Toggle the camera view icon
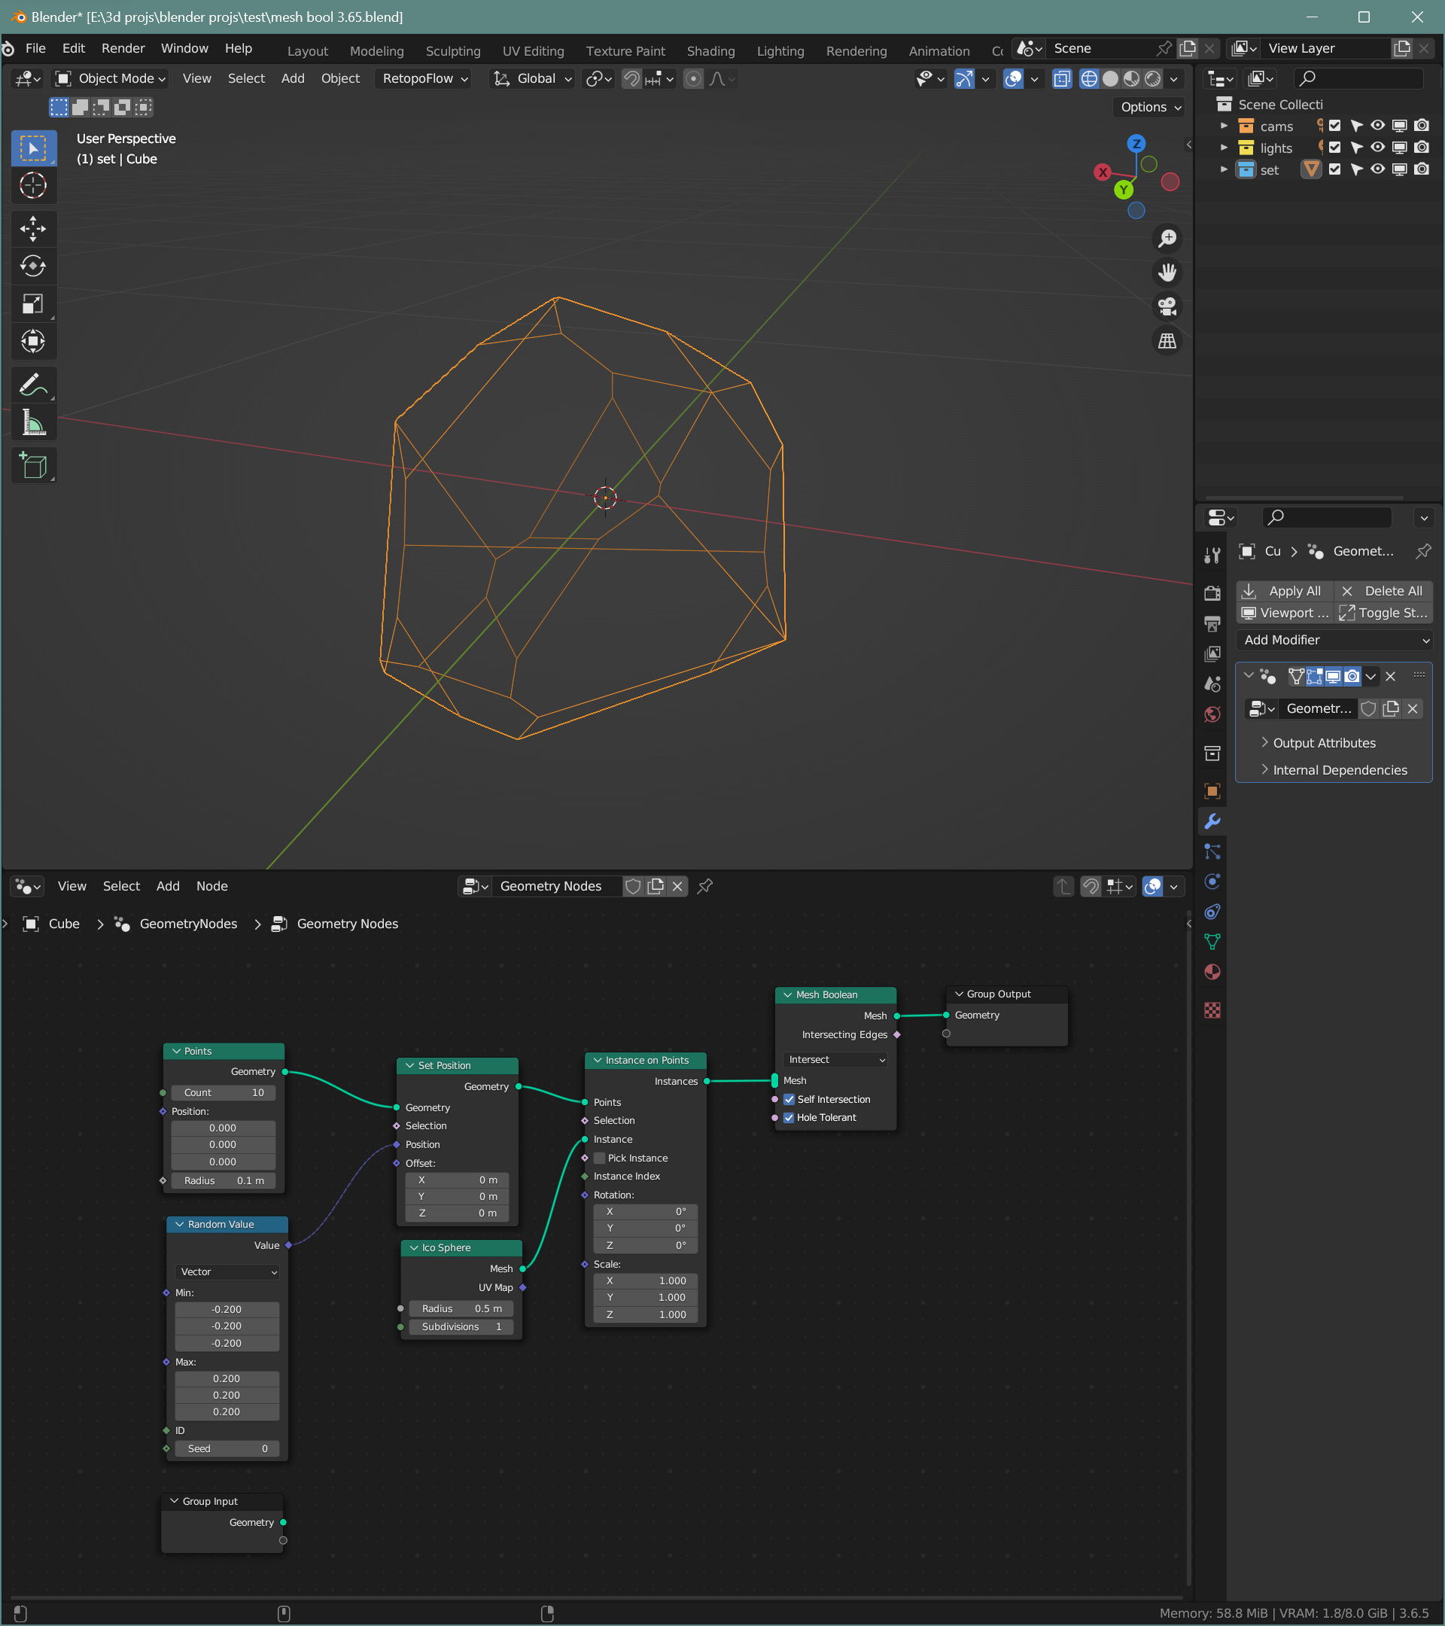 tap(1167, 307)
